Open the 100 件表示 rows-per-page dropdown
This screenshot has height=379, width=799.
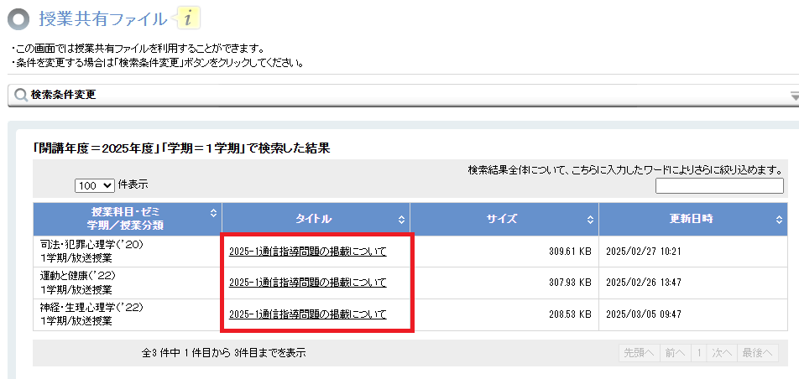[x=95, y=186]
